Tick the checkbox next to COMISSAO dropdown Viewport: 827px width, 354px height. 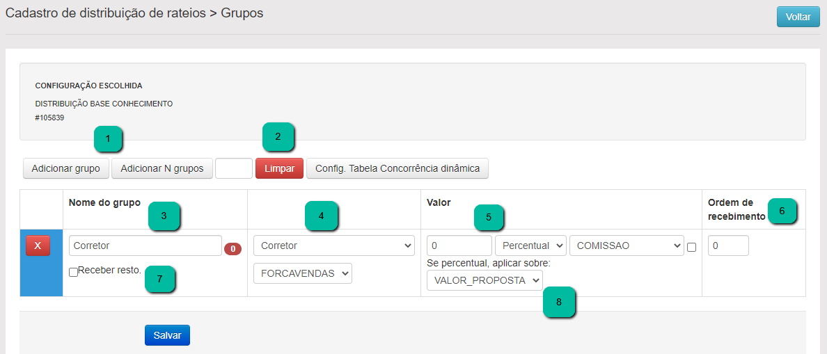click(691, 247)
